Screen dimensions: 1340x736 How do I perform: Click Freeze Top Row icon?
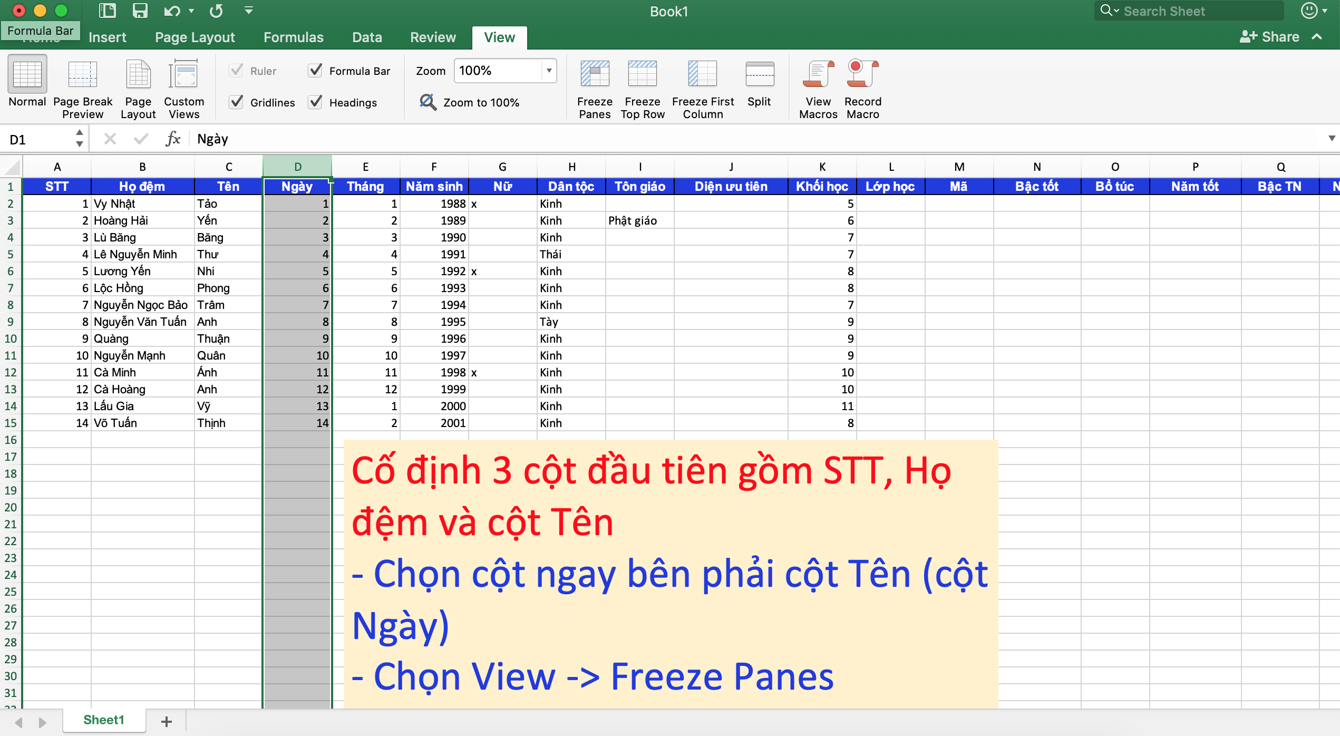[642, 74]
